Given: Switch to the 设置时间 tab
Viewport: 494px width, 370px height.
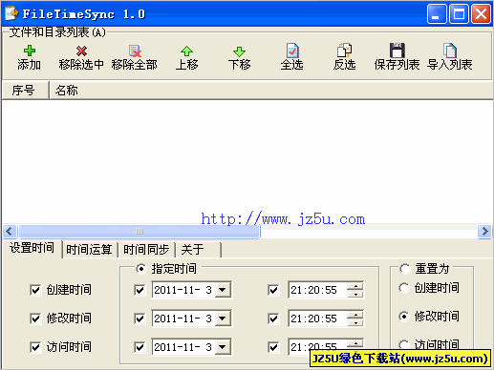Looking at the screenshot, I should [32, 248].
